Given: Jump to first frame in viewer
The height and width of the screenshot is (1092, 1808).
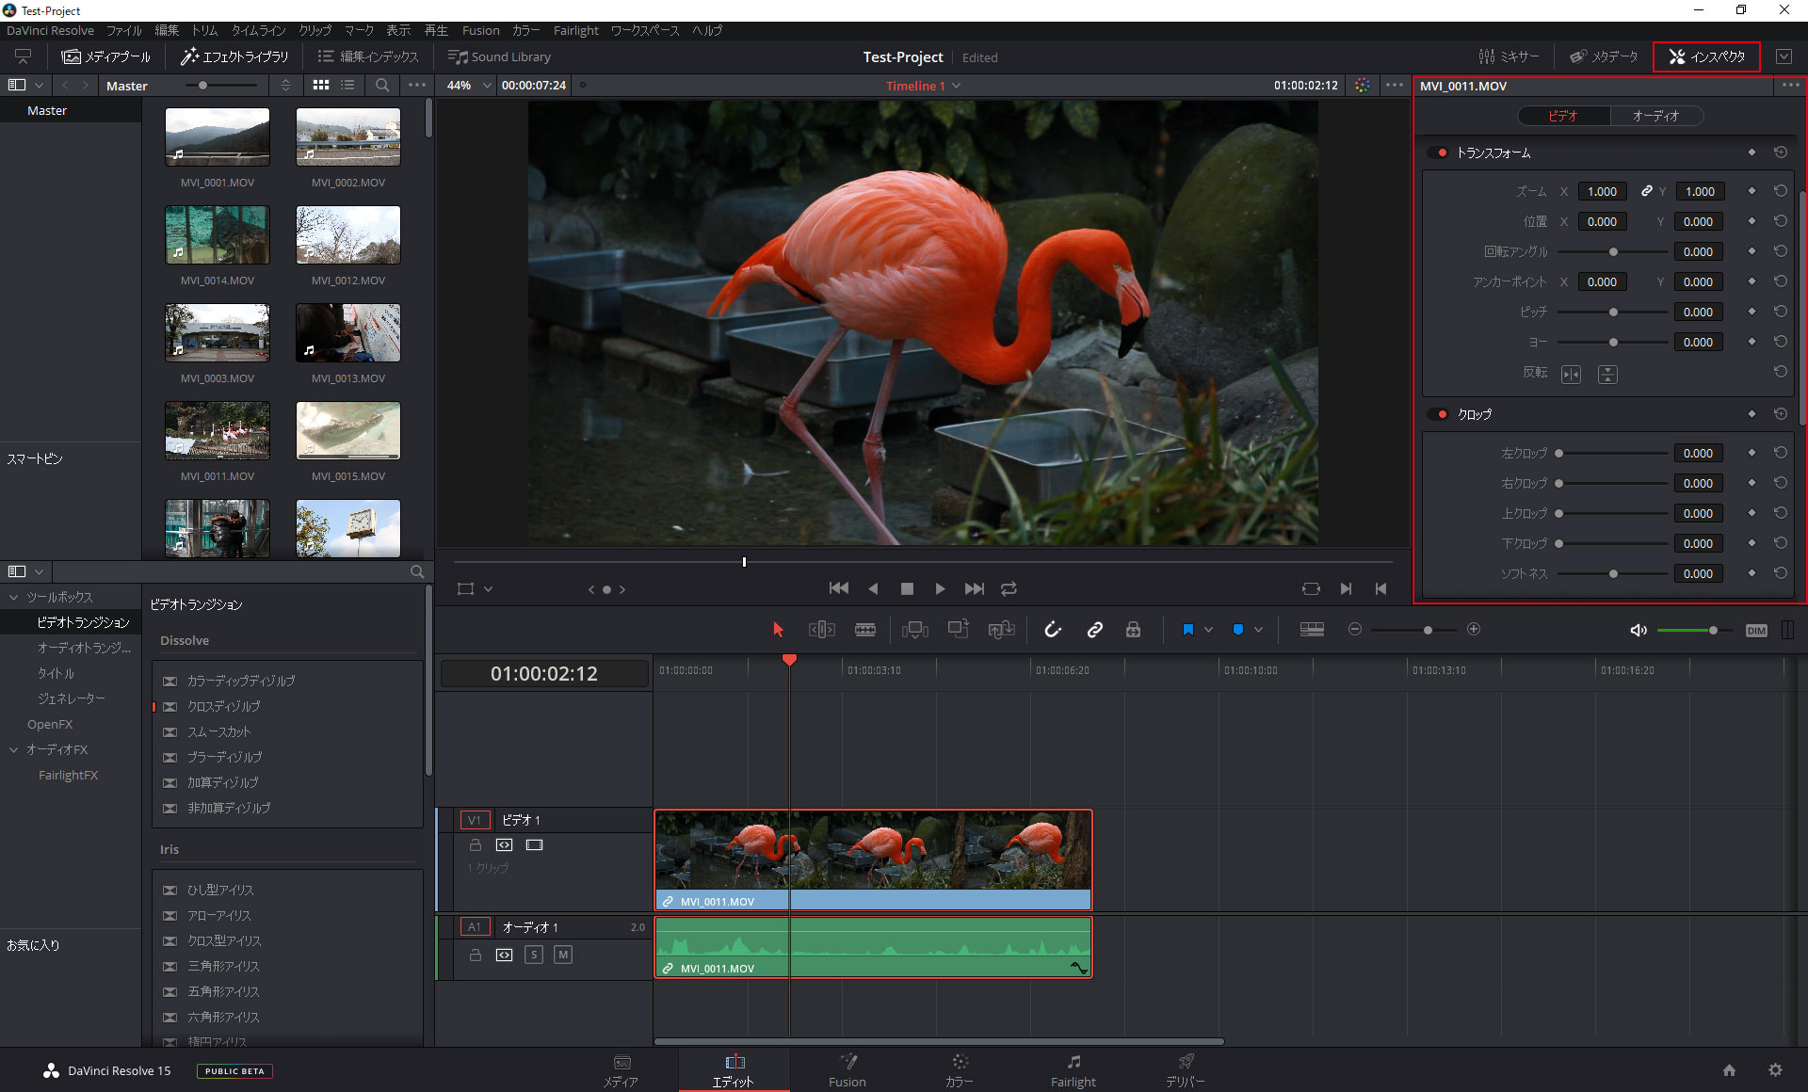Looking at the screenshot, I should [x=839, y=588].
